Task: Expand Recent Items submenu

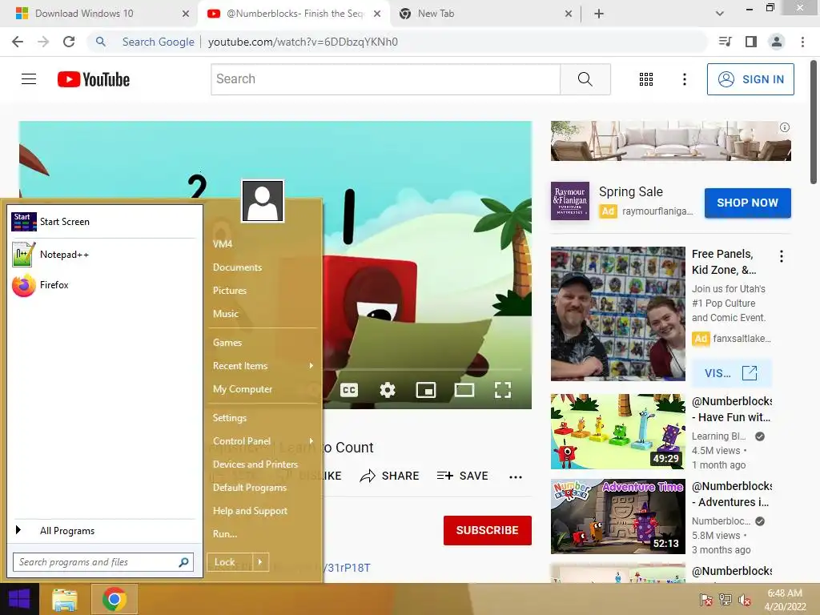Action: click(263, 366)
